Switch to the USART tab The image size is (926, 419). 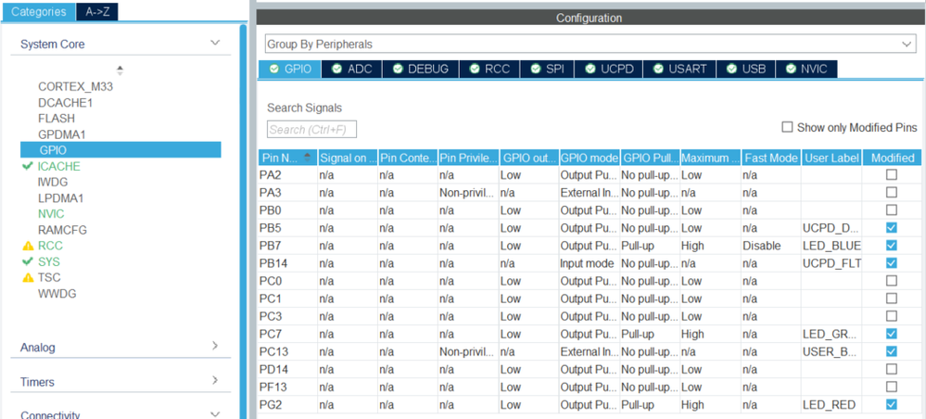coord(679,69)
